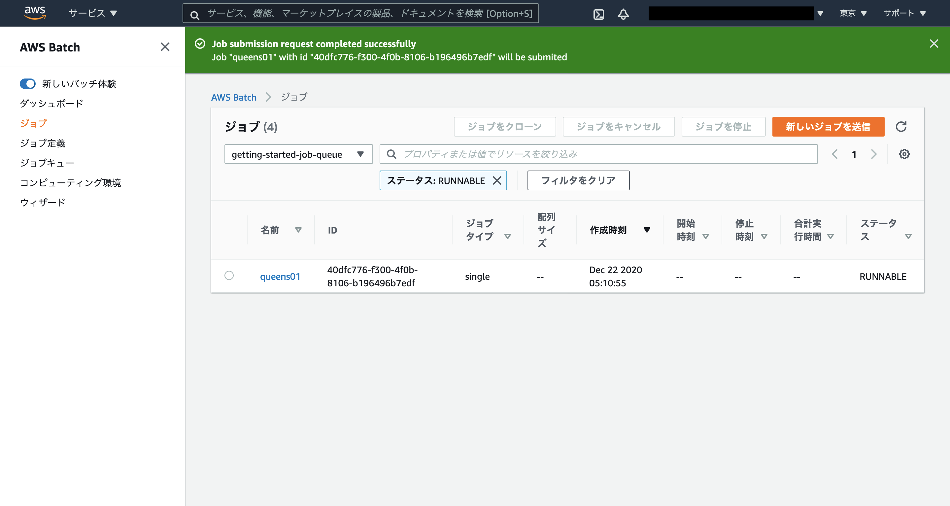Image resolution: width=950 pixels, height=506 pixels.
Task: Go to previous page of jobs
Action: [835, 154]
